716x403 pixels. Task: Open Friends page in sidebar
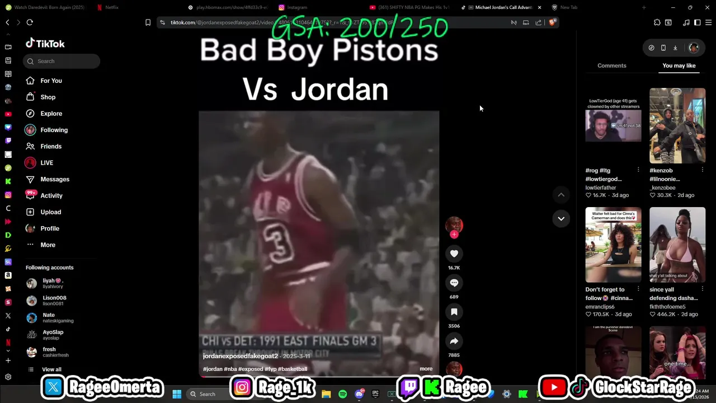click(51, 146)
